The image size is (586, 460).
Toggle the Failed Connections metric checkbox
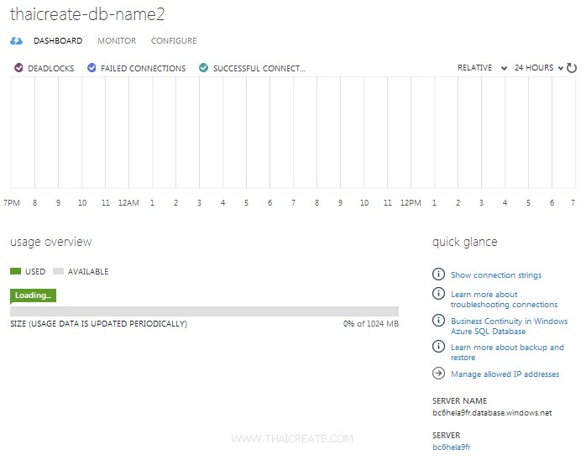pyautogui.click(x=92, y=68)
